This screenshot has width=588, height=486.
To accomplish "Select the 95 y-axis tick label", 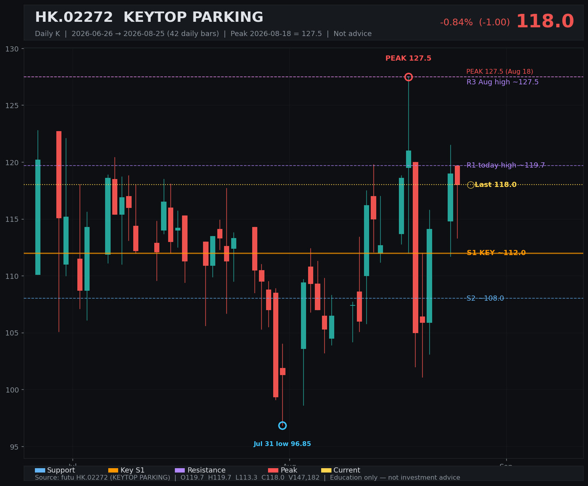I will pos(15,446).
